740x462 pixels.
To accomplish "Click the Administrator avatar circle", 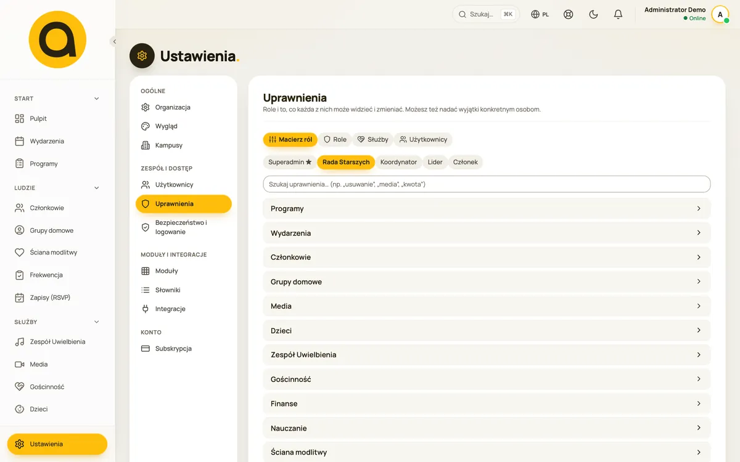I will 720,14.
